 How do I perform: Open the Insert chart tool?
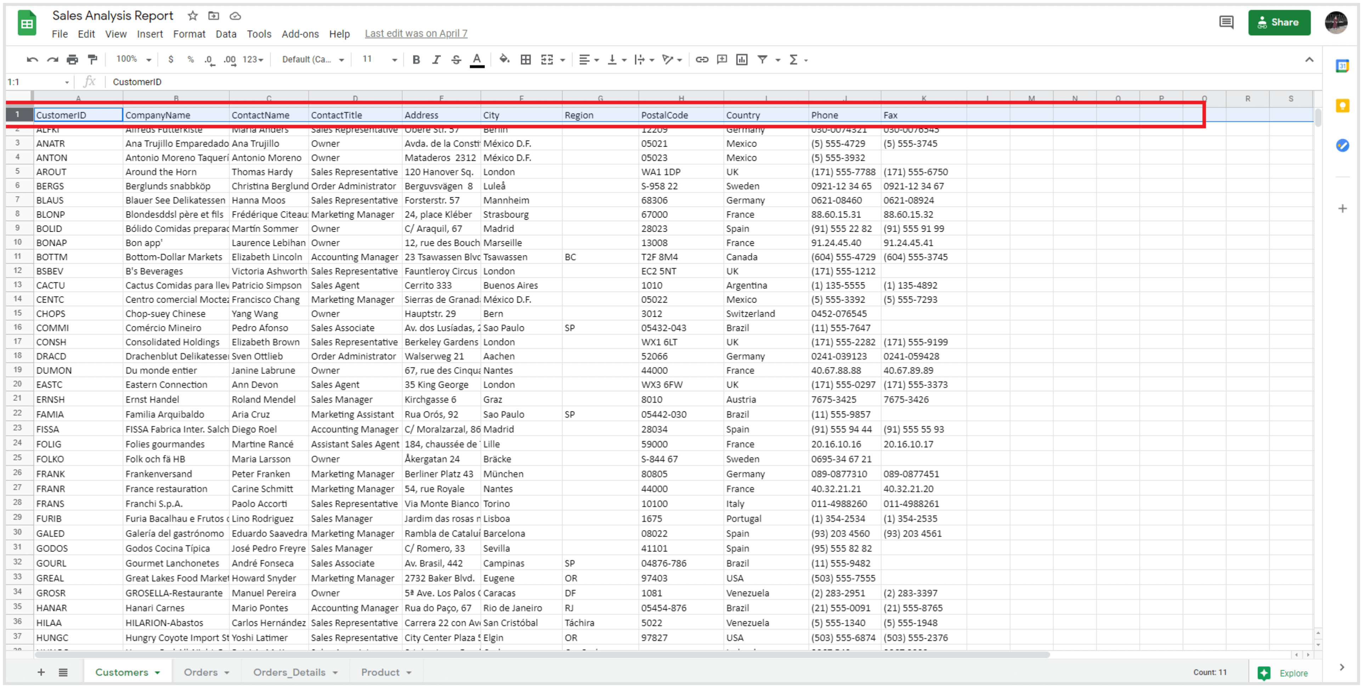click(x=741, y=59)
